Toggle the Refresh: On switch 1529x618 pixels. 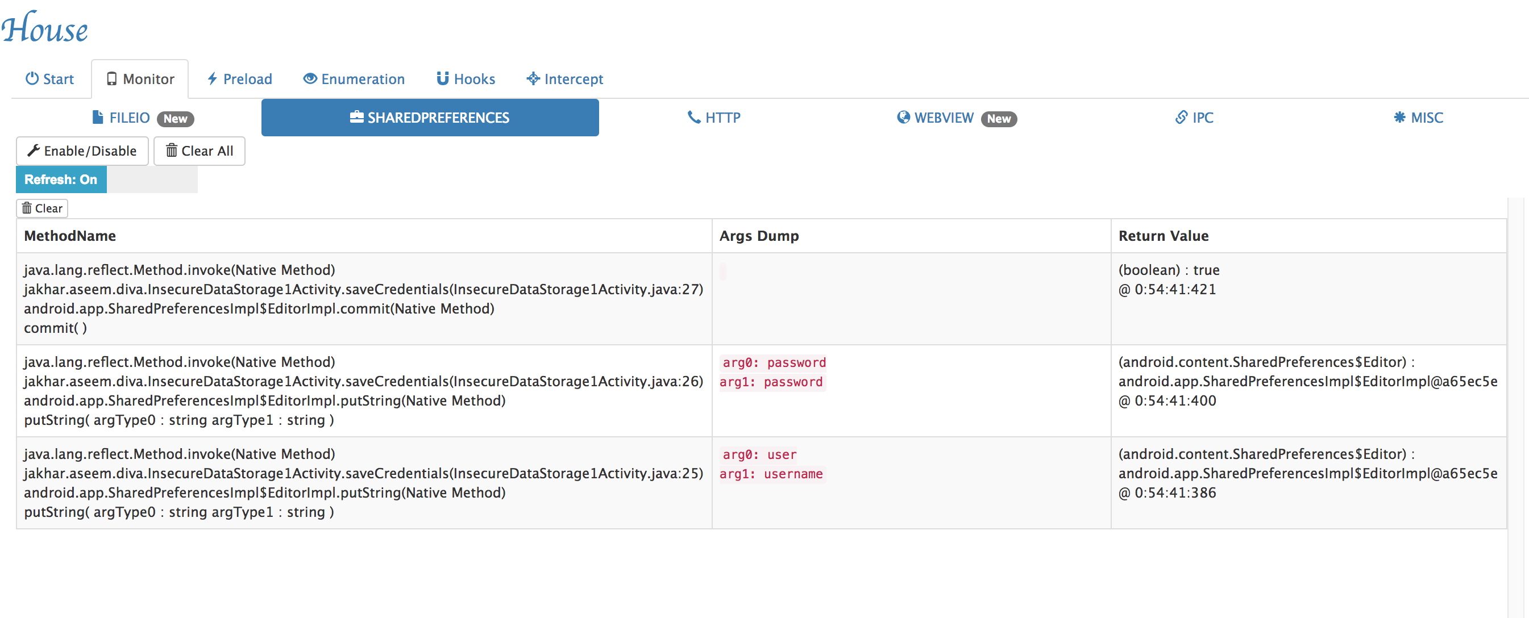point(61,179)
